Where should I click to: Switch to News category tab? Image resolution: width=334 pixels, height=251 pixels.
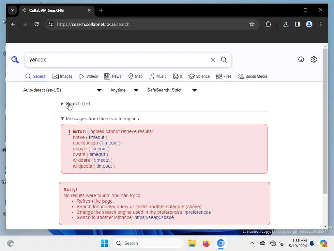(113, 76)
